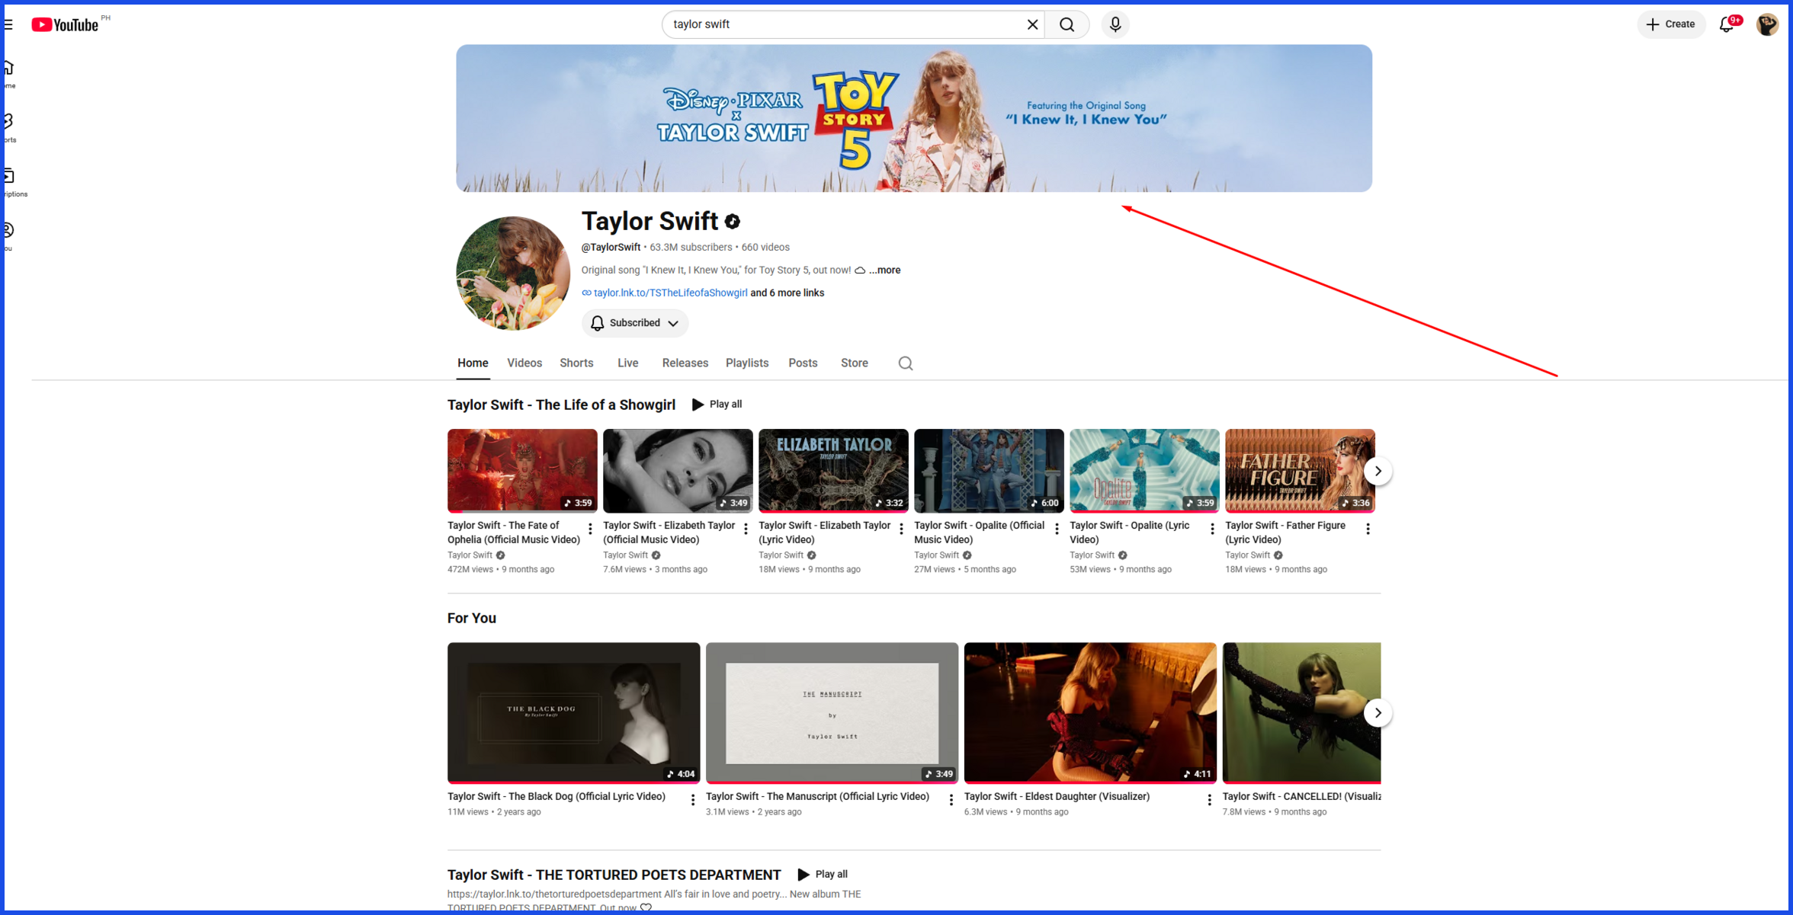Show the 6 more links

coord(787,293)
